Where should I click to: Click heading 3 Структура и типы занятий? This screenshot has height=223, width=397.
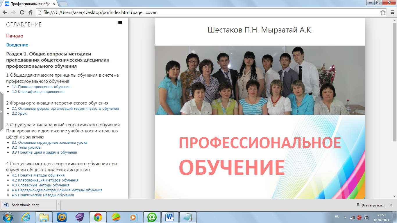(x=63, y=131)
